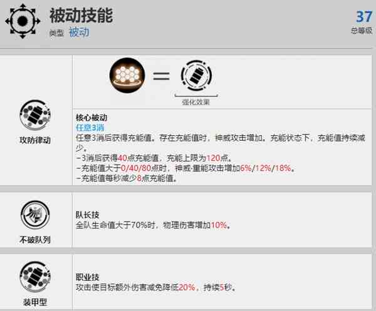Click the total level number 37

pyautogui.click(x=364, y=17)
